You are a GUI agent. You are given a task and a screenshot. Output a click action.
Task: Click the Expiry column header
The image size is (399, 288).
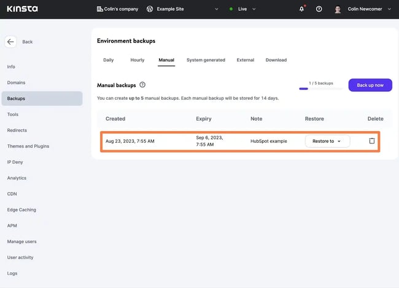click(204, 119)
